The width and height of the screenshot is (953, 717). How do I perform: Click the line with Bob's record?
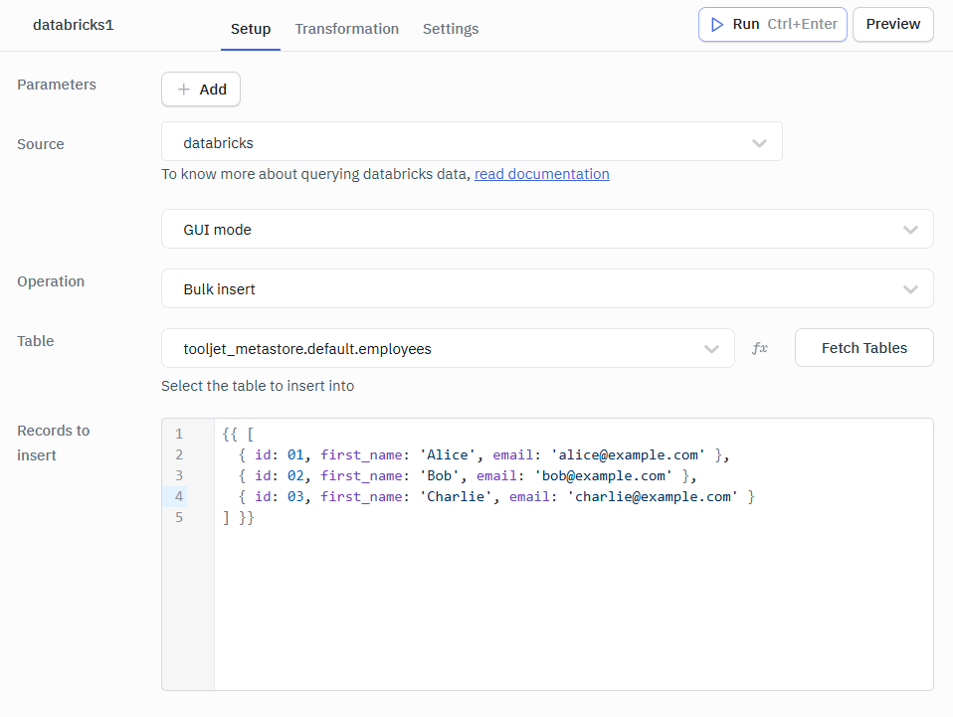pos(468,475)
